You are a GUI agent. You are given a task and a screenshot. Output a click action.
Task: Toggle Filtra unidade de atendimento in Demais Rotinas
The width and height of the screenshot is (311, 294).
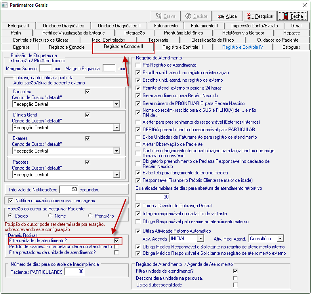pos(116,241)
